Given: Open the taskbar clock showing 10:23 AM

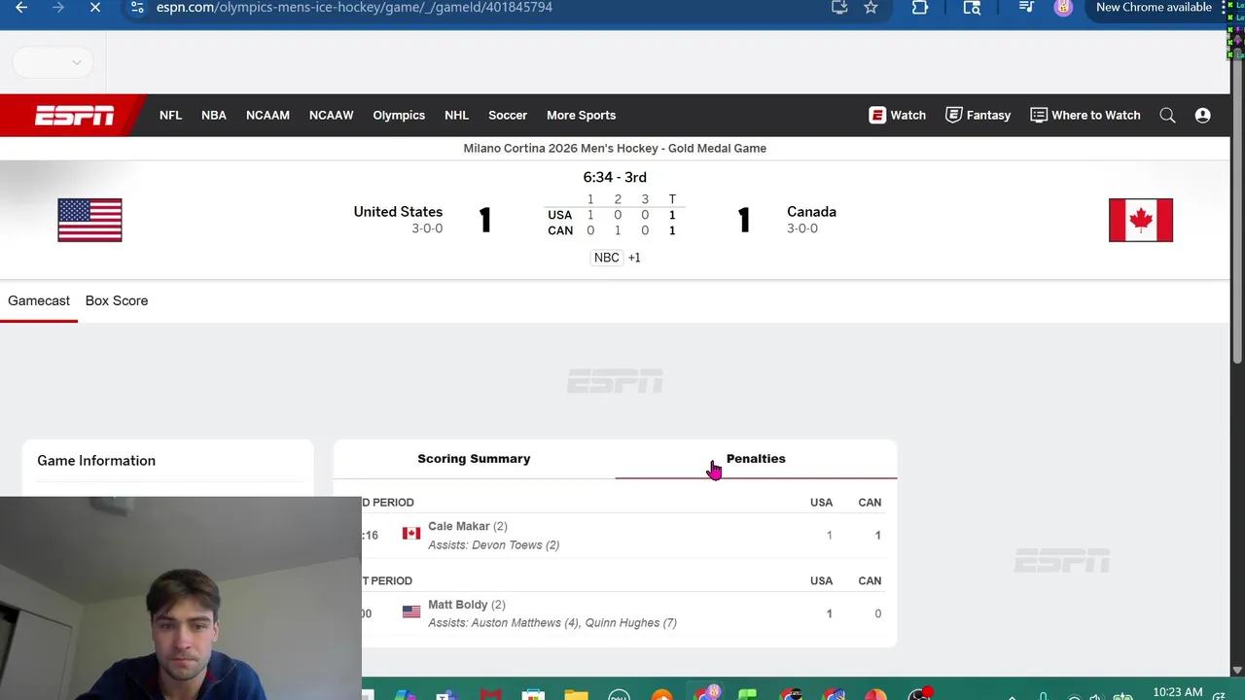Looking at the screenshot, I should [1178, 692].
